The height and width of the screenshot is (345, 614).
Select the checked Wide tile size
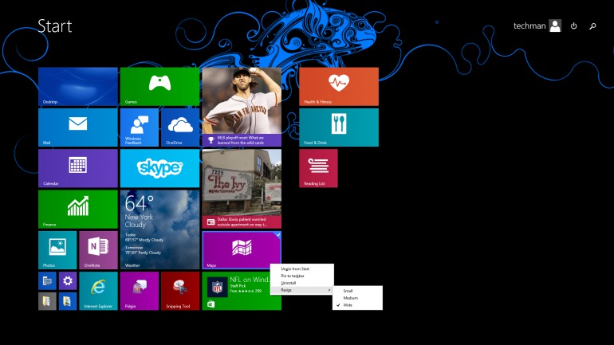pos(357,304)
